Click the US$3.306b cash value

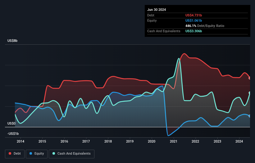194,31
